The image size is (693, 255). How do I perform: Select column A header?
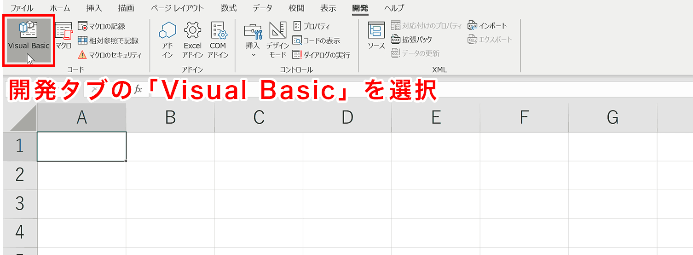click(x=81, y=118)
